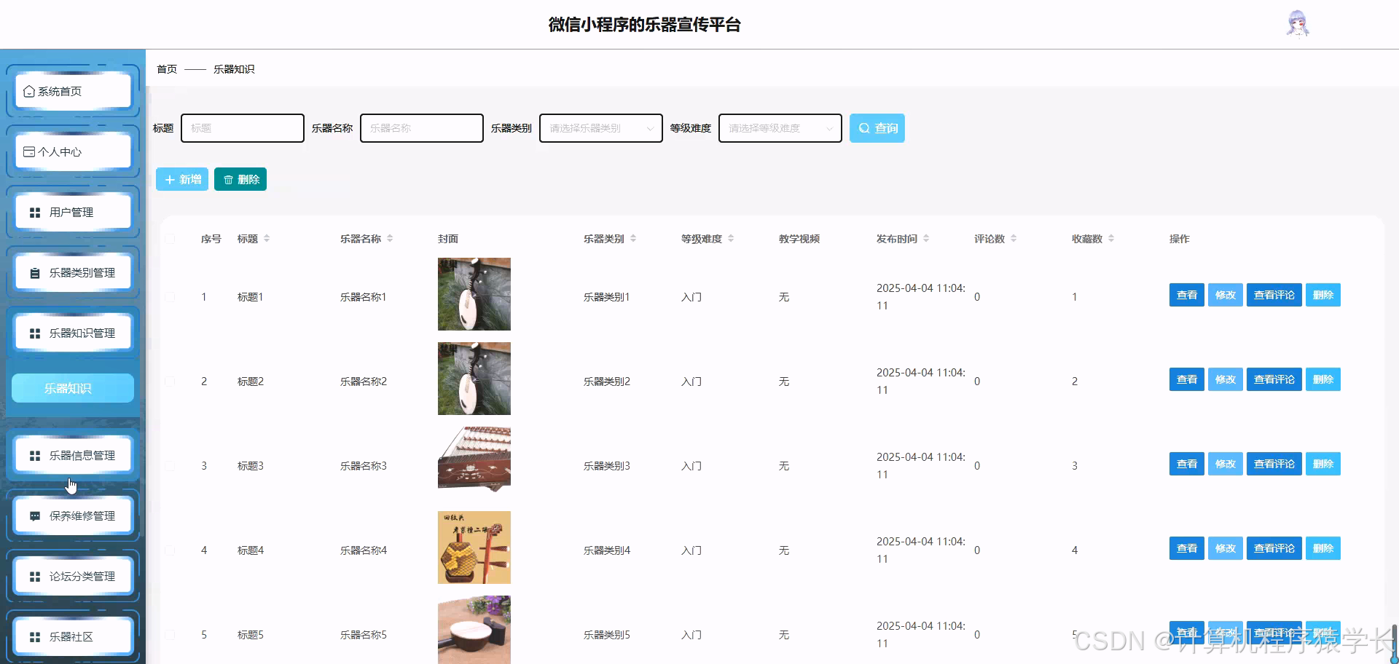Open the 请选择等级难度 dropdown
The image size is (1399, 664).
(780, 128)
